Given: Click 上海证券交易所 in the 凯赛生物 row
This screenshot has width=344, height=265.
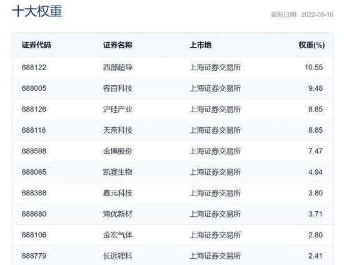Looking at the screenshot, I should [x=215, y=172].
